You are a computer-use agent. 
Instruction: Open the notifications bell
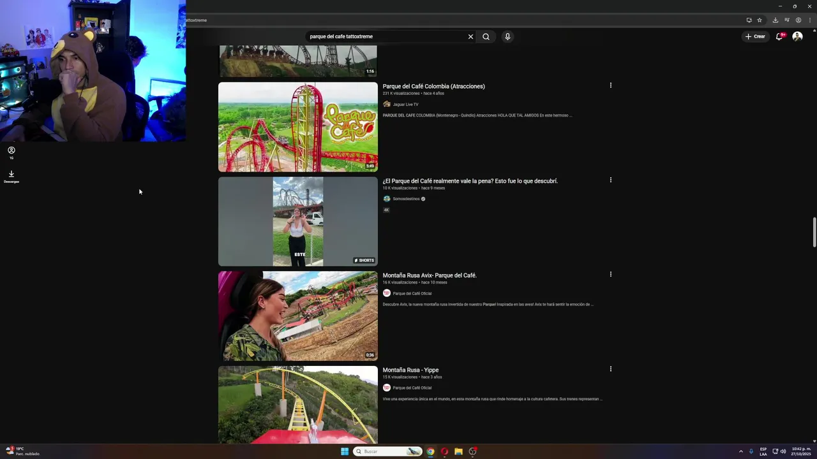[779, 36]
